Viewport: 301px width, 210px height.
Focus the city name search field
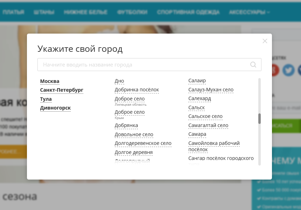tap(143, 65)
